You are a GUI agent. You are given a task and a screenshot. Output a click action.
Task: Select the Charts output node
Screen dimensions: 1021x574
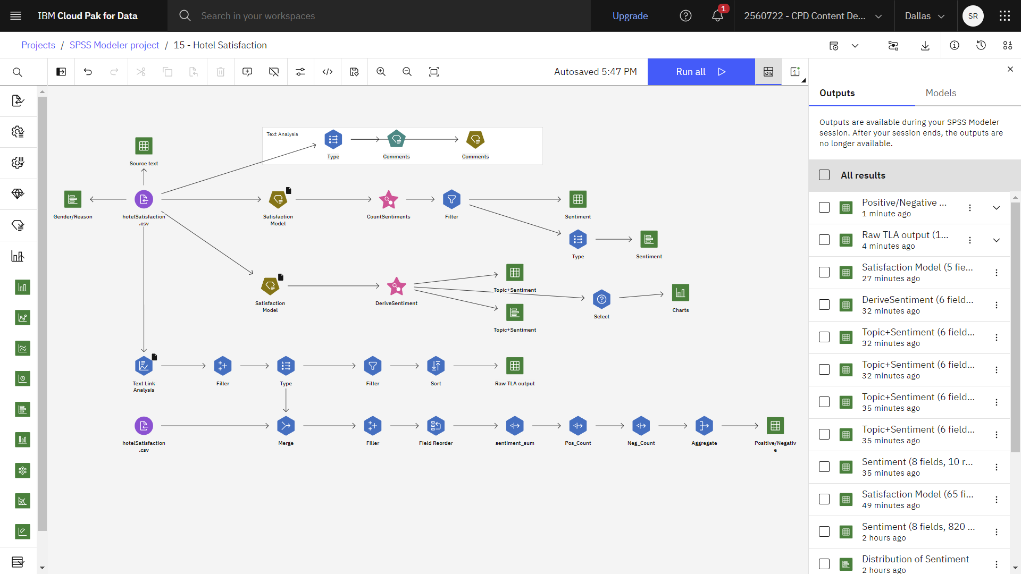point(680,293)
